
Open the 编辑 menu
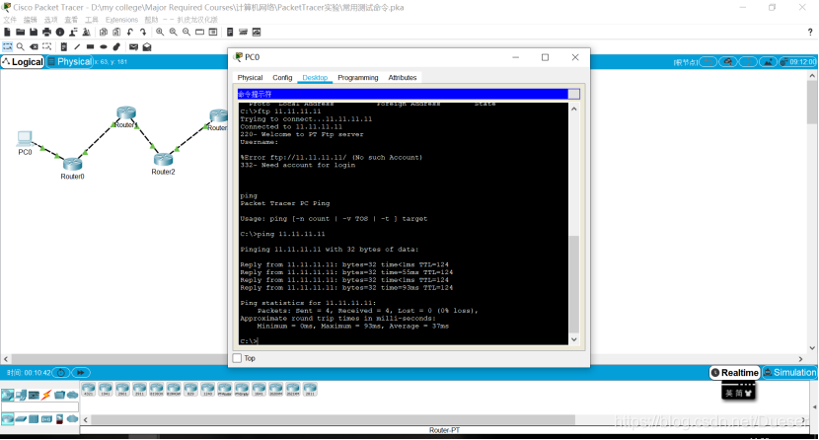point(31,20)
